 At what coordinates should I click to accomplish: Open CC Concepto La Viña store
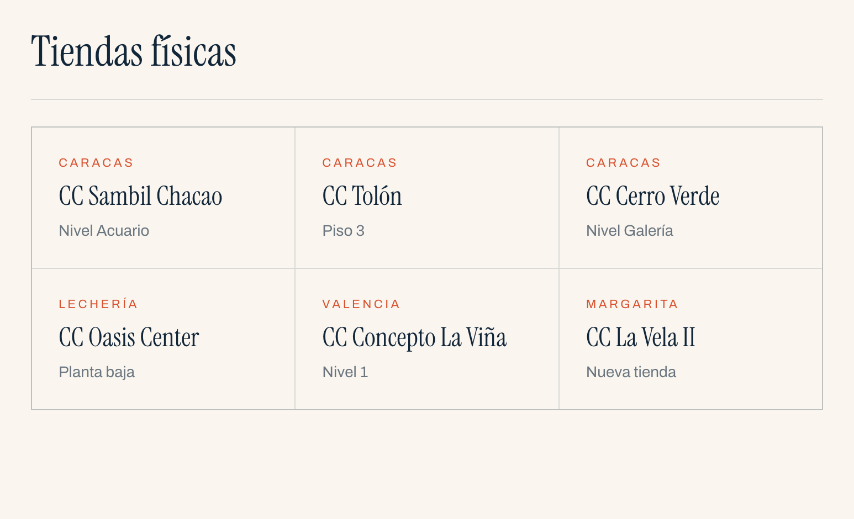point(427,339)
